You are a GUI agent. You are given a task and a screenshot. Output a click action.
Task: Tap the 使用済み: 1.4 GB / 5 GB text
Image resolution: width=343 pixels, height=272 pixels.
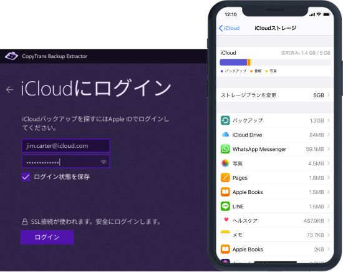[306, 53]
